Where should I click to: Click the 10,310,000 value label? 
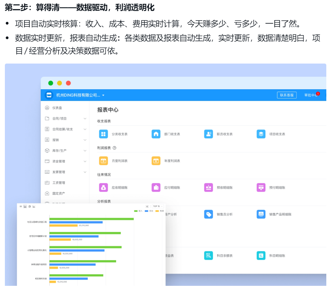(x=62, y=282)
